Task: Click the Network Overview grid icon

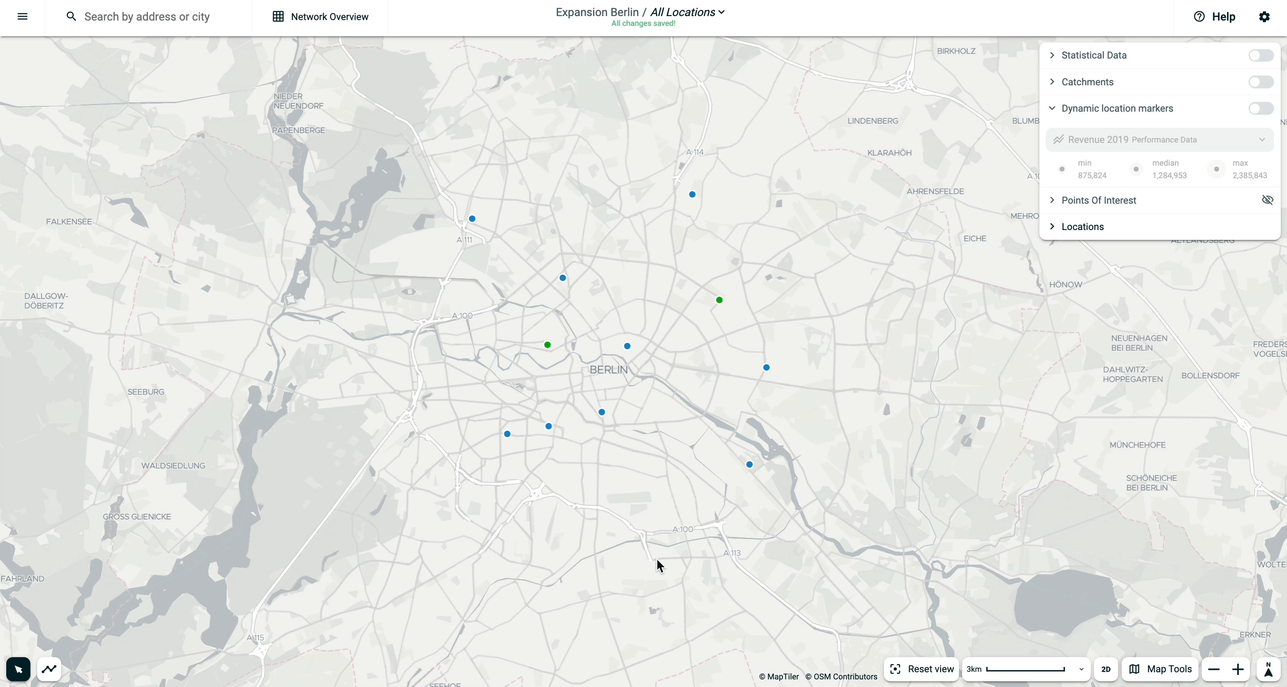Action: pyautogui.click(x=278, y=17)
